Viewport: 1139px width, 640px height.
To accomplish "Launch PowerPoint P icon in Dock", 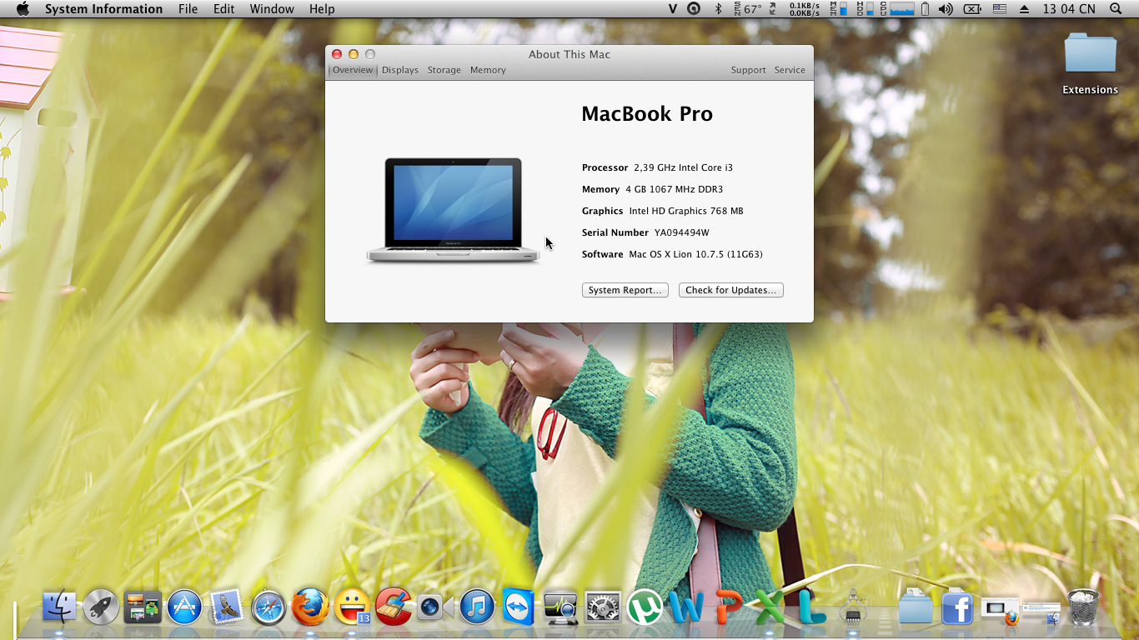I will pyautogui.click(x=729, y=607).
